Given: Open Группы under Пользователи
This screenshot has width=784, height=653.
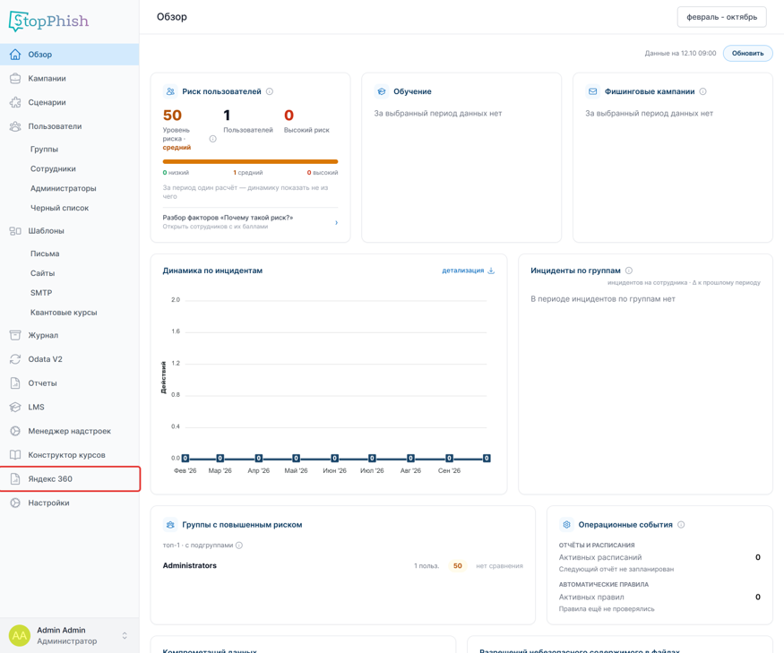Looking at the screenshot, I should click(44, 149).
